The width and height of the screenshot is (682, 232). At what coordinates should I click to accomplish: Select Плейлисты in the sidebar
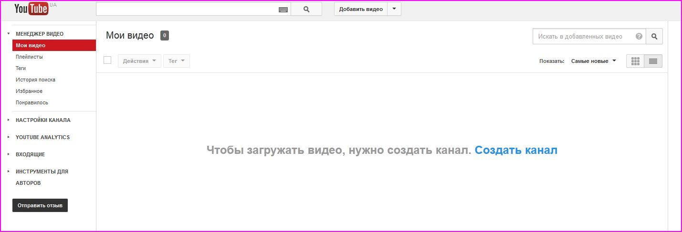click(29, 57)
